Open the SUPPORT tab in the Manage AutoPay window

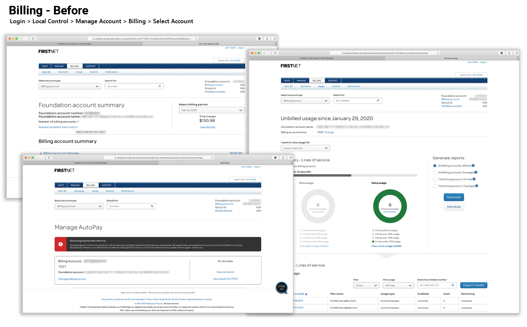pyautogui.click(x=107, y=185)
